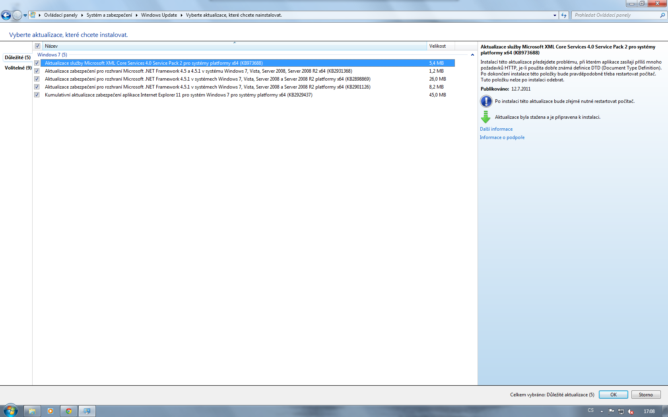Select the KB2898869 .NET Framework 4.5.1 update row
This screenshot has height=417, width=668.
click(x=247, y=79)
